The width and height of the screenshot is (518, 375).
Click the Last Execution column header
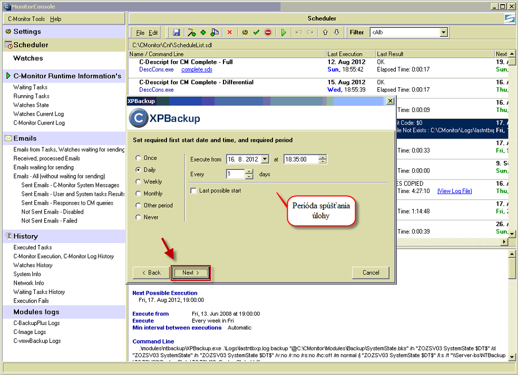click(x=351, y=54)
